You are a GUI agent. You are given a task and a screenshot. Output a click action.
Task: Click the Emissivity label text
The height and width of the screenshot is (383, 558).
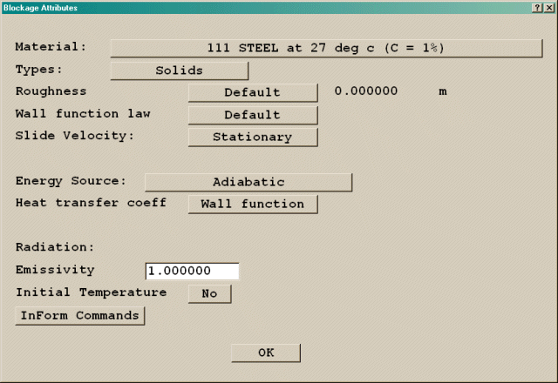click(x=55, y=271)
